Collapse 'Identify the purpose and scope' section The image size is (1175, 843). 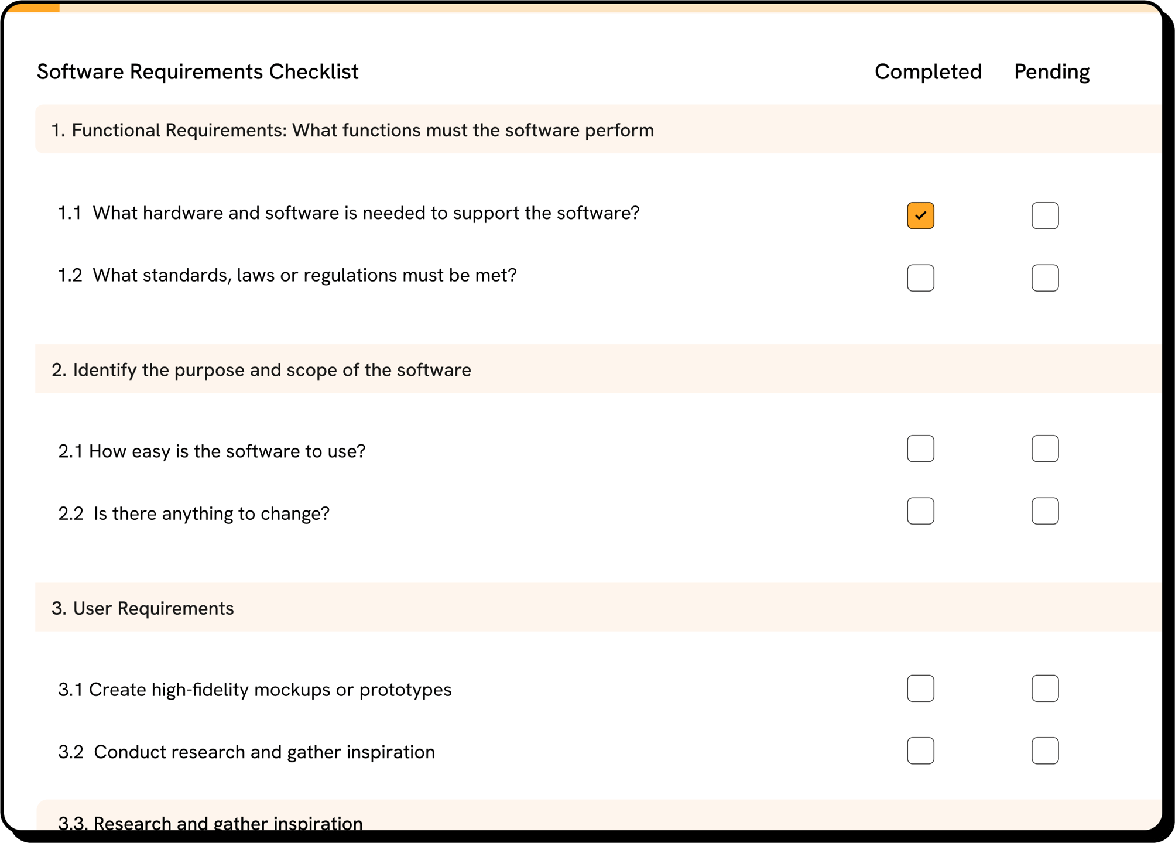[x=261, y=370]
